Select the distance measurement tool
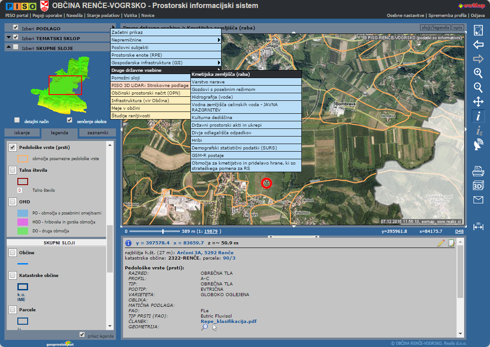The height and width of the screenshot is (347, 490). coord(478,226)
